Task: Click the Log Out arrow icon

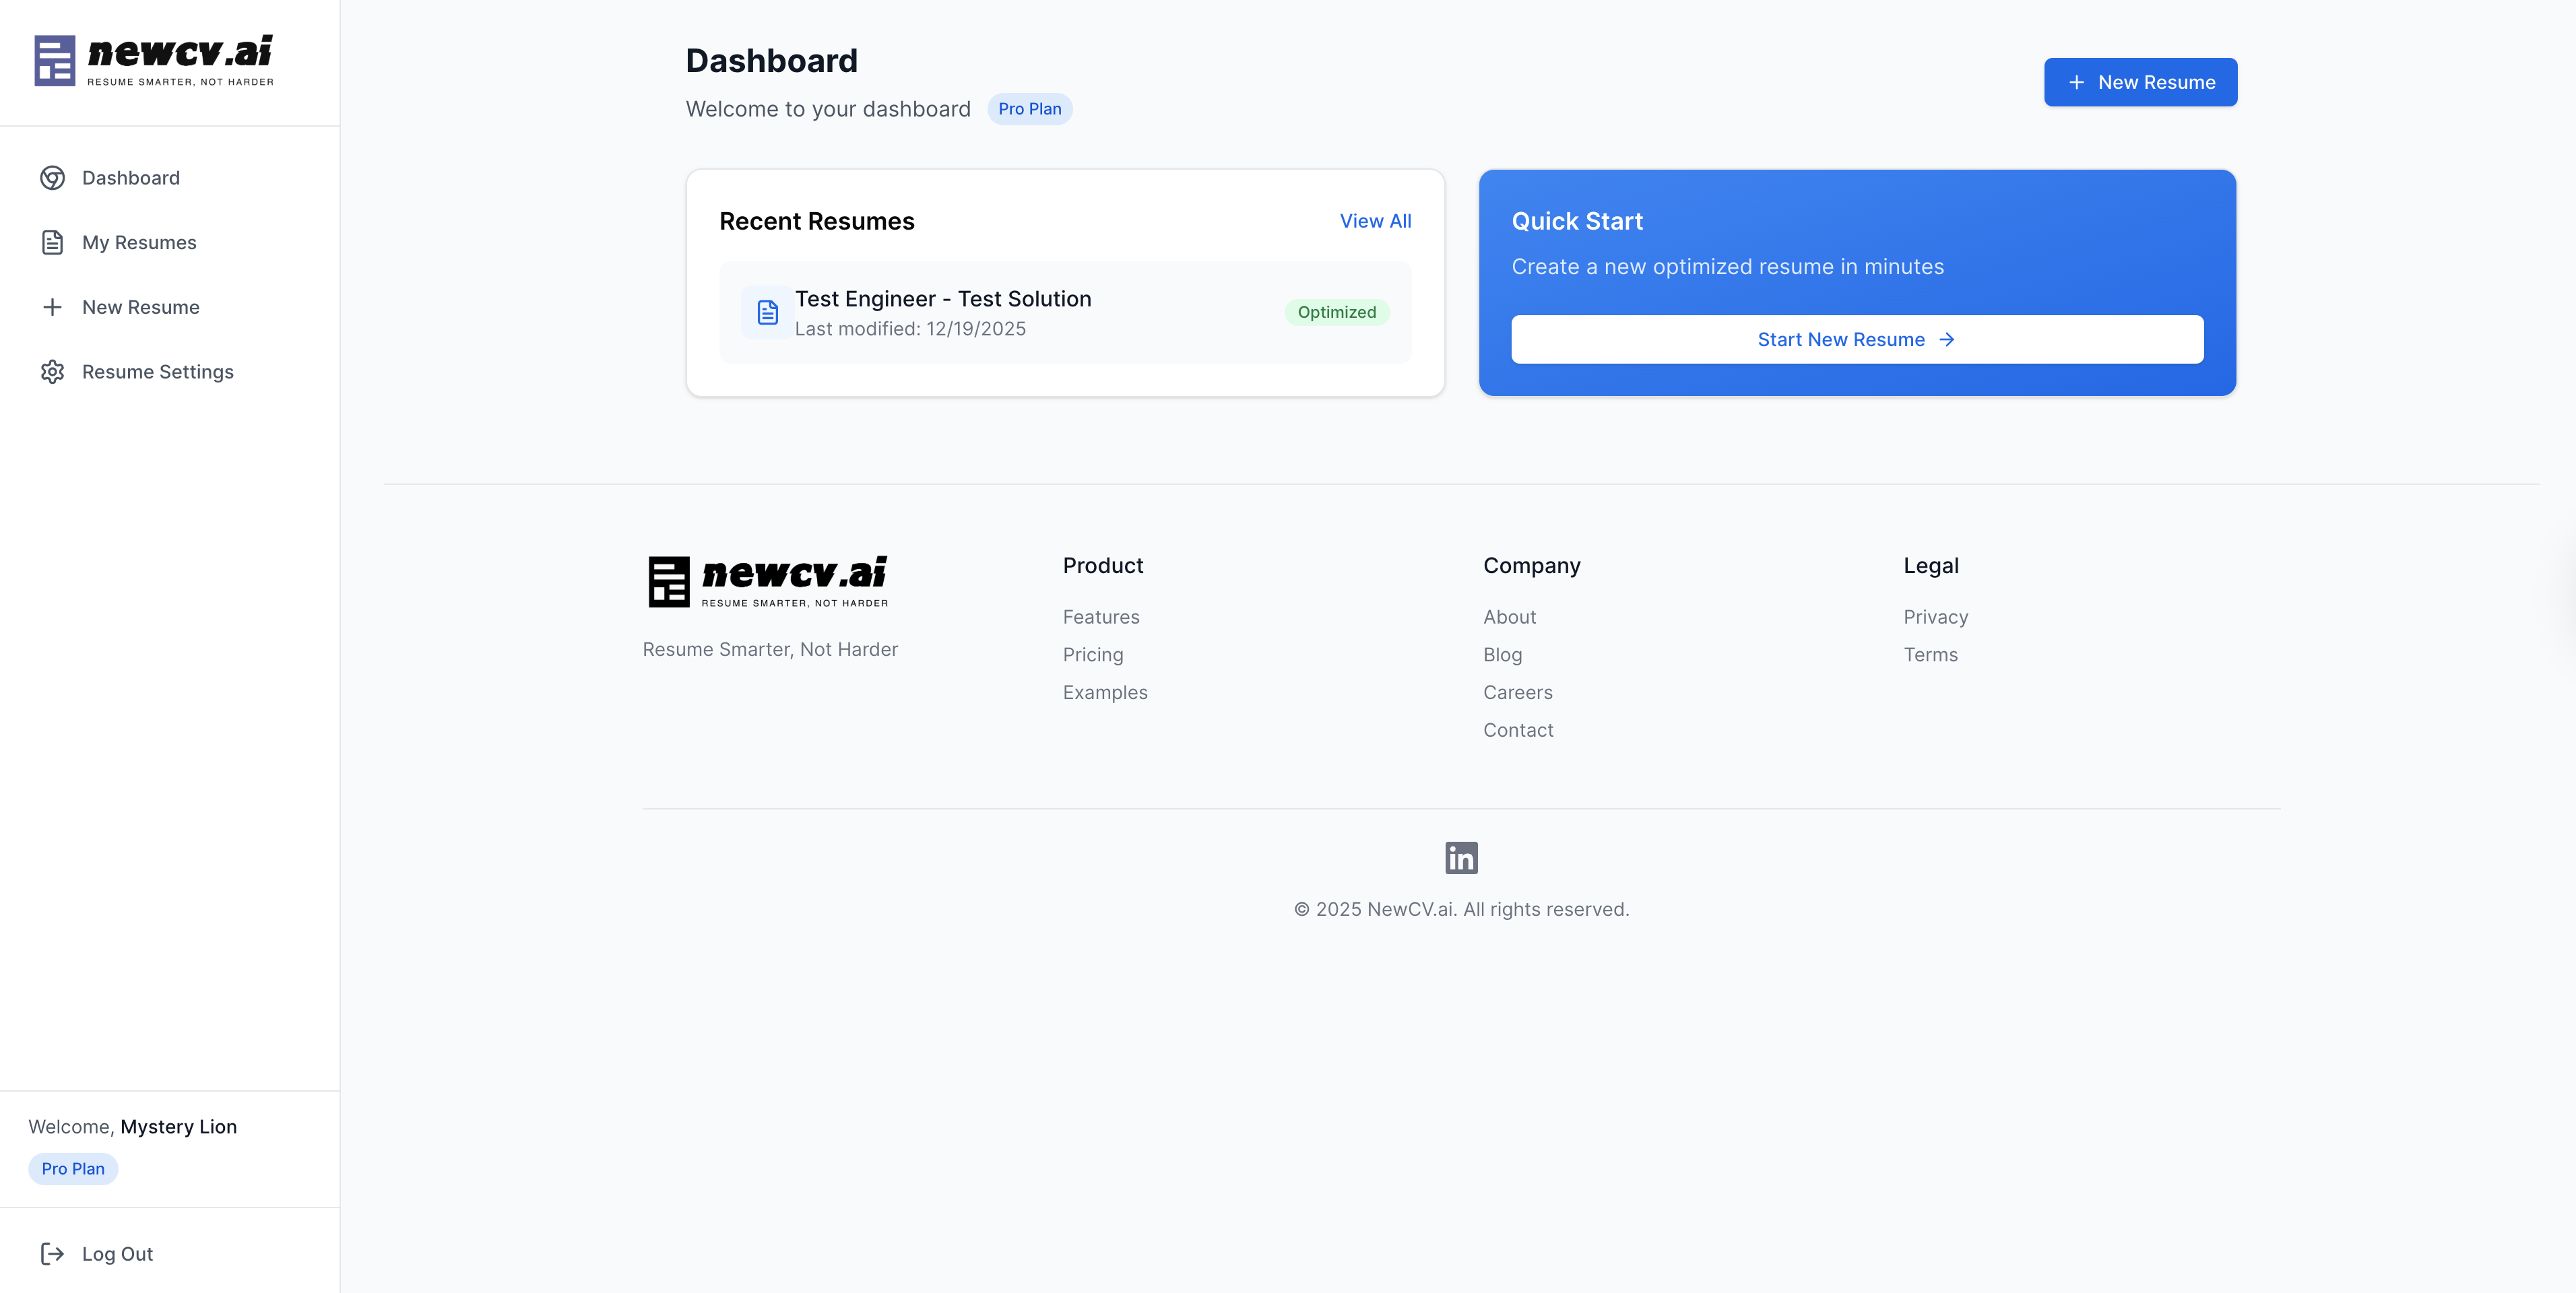Action: 52,1253
